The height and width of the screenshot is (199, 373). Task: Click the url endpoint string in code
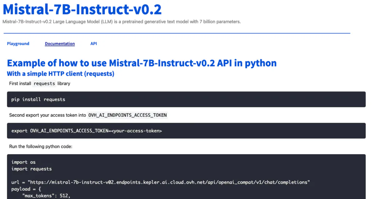pyautogui.click(x=169, y=182)
